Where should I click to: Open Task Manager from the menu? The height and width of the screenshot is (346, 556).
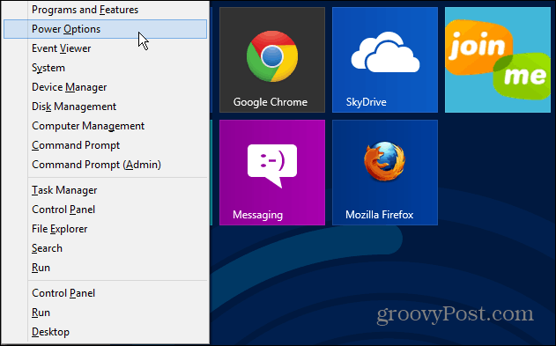(105, 190)
